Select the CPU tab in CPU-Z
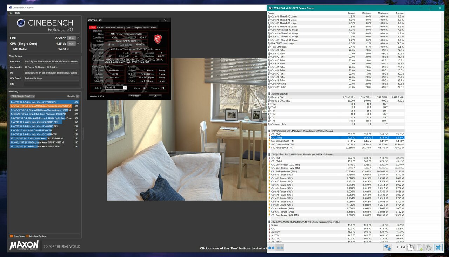Image resolution: width=449 pixels, height=257 pixels. tap(93, 27)
